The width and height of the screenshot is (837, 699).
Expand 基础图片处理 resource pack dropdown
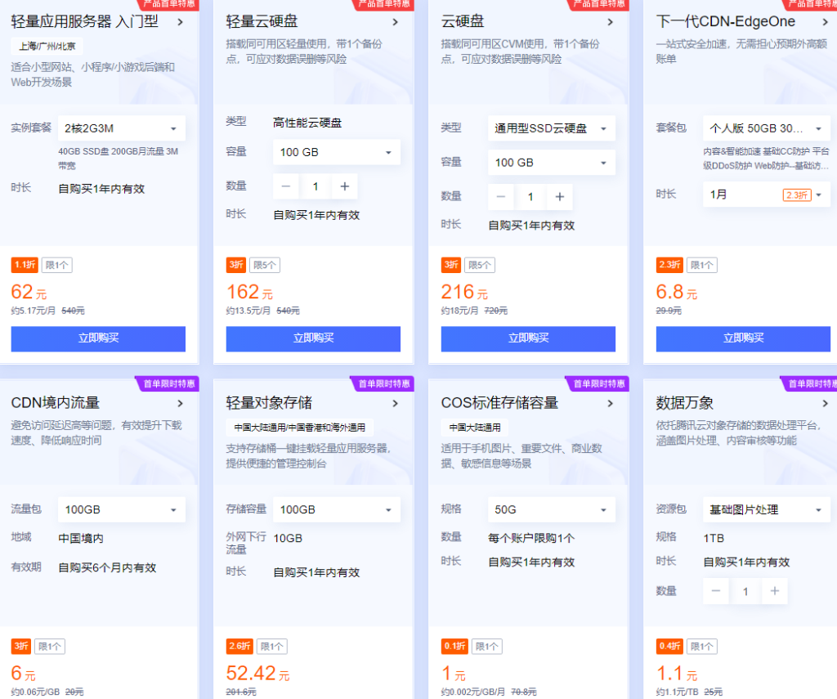pos(767,509)
